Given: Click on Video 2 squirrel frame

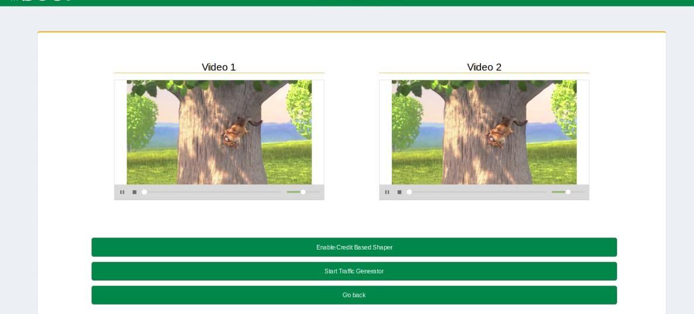Looking at the screenshot, I should 484,132.
